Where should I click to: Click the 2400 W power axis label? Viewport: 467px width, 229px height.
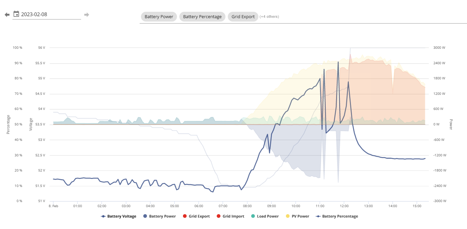point(439,63)
